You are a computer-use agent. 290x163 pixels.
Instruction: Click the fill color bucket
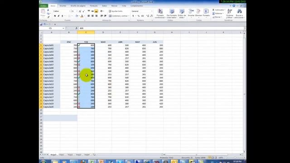coord(77,16)
